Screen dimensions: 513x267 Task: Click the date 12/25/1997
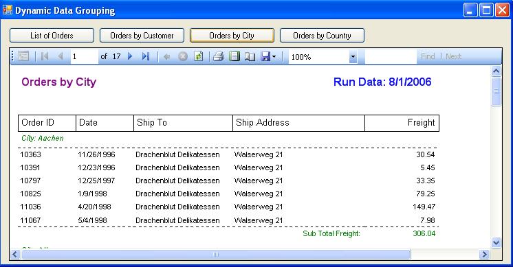pos(96,181)
